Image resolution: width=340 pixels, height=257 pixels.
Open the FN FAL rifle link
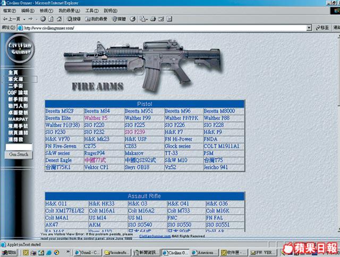215,218
